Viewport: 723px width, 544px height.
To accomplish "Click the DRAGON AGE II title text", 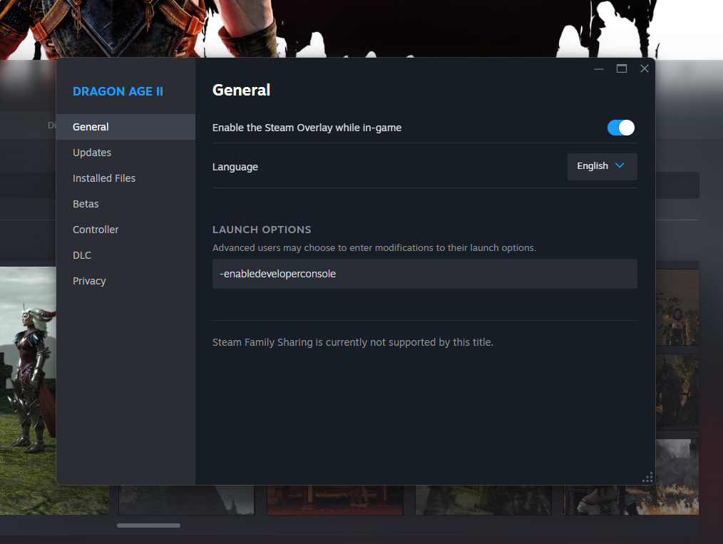I will coord(118,91).
